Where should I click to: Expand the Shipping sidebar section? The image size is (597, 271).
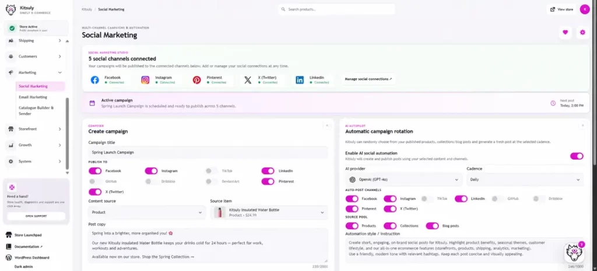pyautogui.click(x=60, y=40)
